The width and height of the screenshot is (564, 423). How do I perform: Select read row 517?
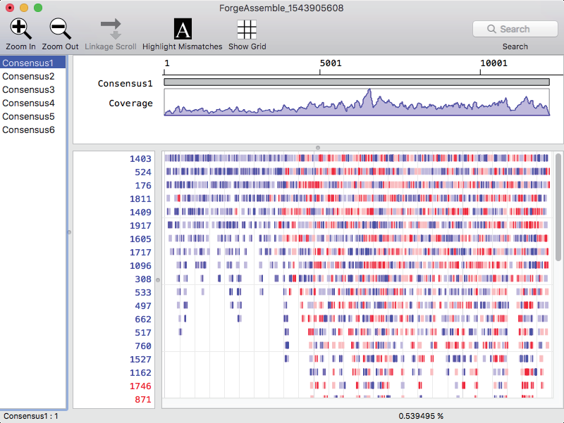pos(143,332)
